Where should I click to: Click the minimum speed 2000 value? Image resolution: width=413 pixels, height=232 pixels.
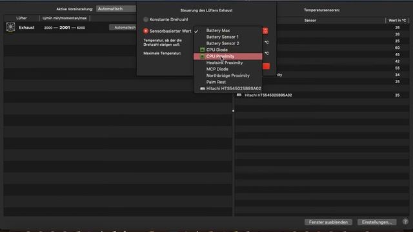[x=48, y=28]
